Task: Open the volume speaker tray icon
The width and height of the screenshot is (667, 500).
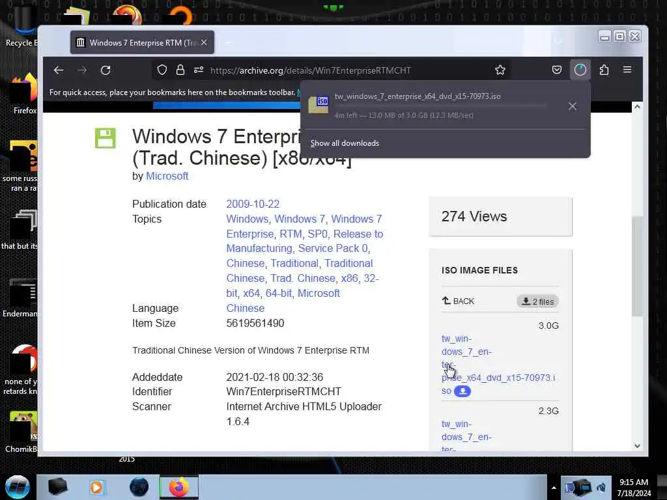Action: tap(601, 488)
